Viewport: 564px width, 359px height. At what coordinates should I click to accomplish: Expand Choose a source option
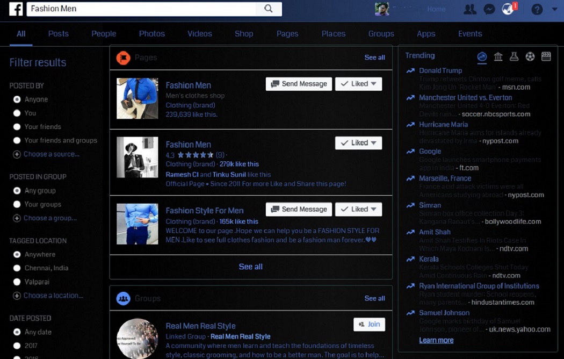52,154
